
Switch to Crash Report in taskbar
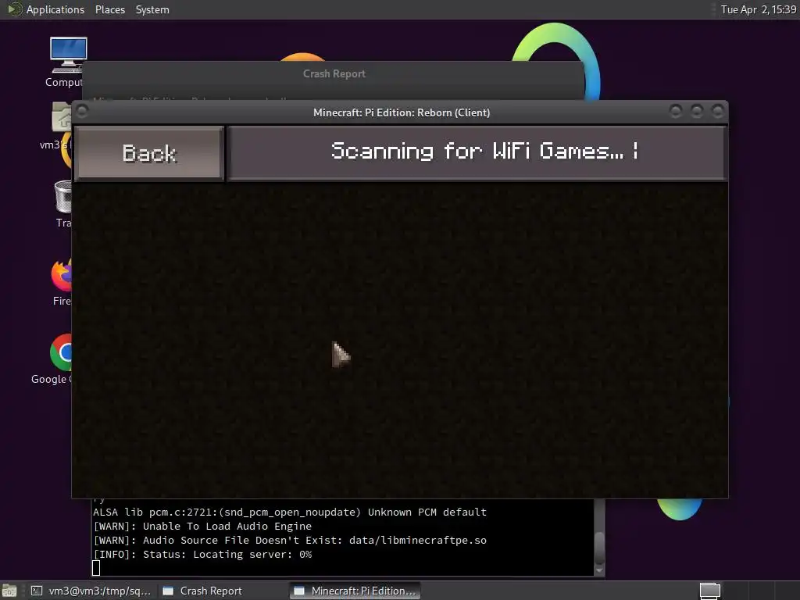[x=202, y=591]
